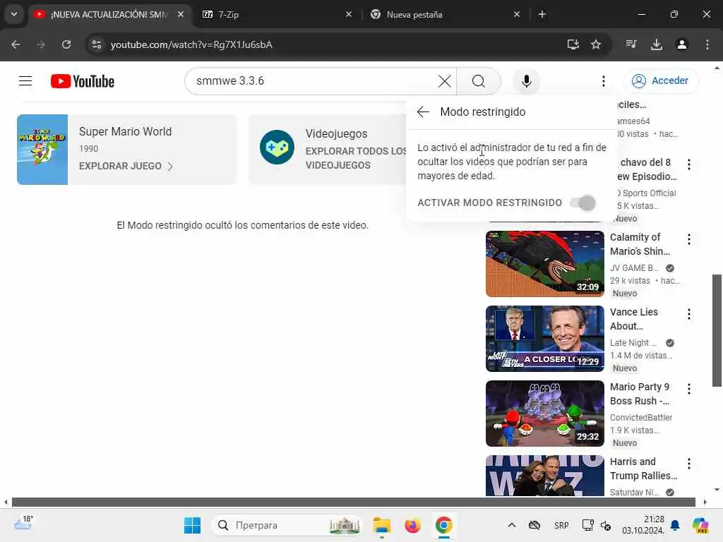
Task: Click the horizontal page scrollbar
Action: pos(354,502)
